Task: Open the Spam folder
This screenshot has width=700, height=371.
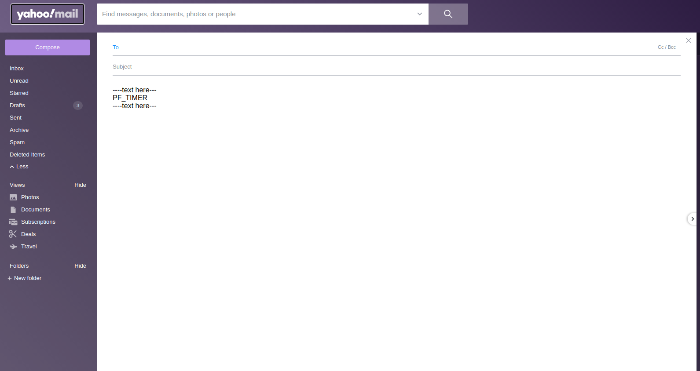Action: (x=17, y=142)
